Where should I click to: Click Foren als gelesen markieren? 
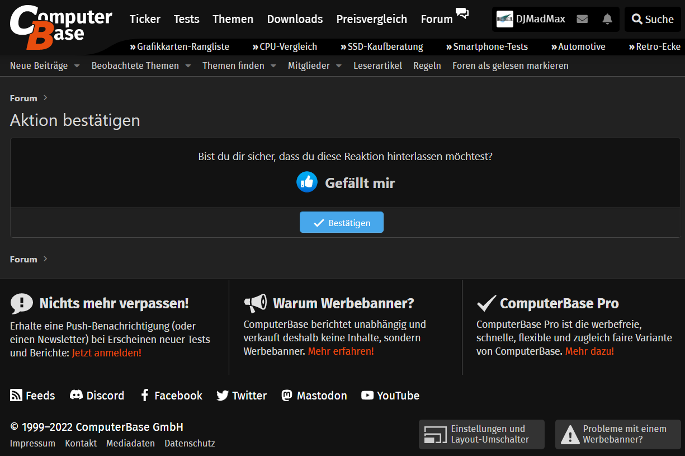coord(511,66)
